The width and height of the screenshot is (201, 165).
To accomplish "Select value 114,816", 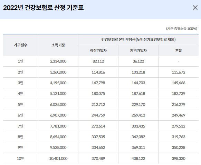I will point(98,72).
